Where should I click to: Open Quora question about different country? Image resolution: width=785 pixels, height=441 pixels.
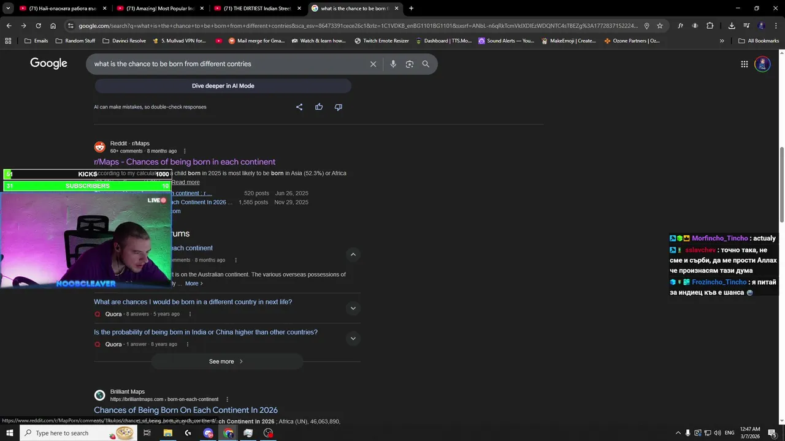tap(193, 302)
